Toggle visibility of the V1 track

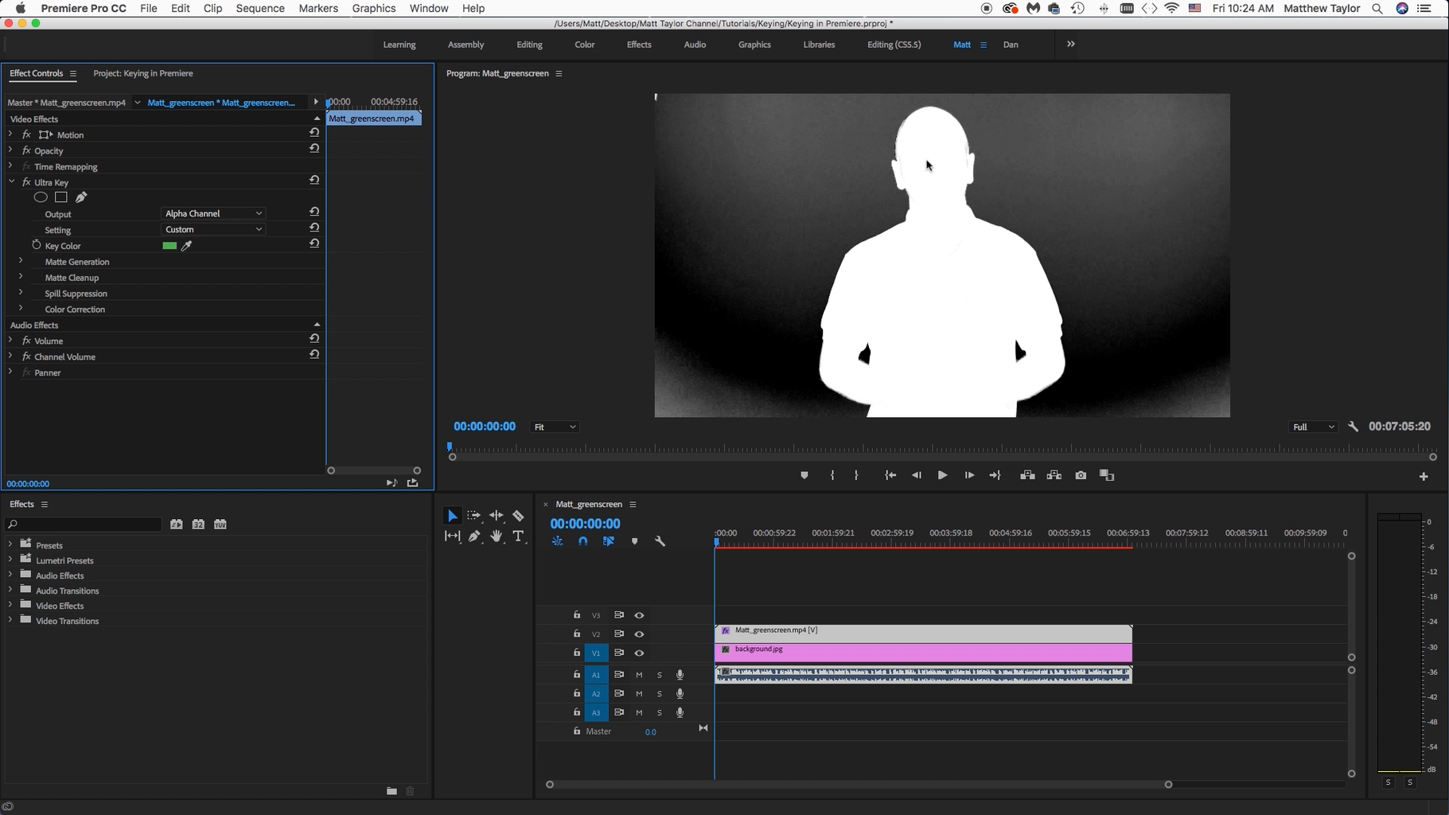coord(640,653)
